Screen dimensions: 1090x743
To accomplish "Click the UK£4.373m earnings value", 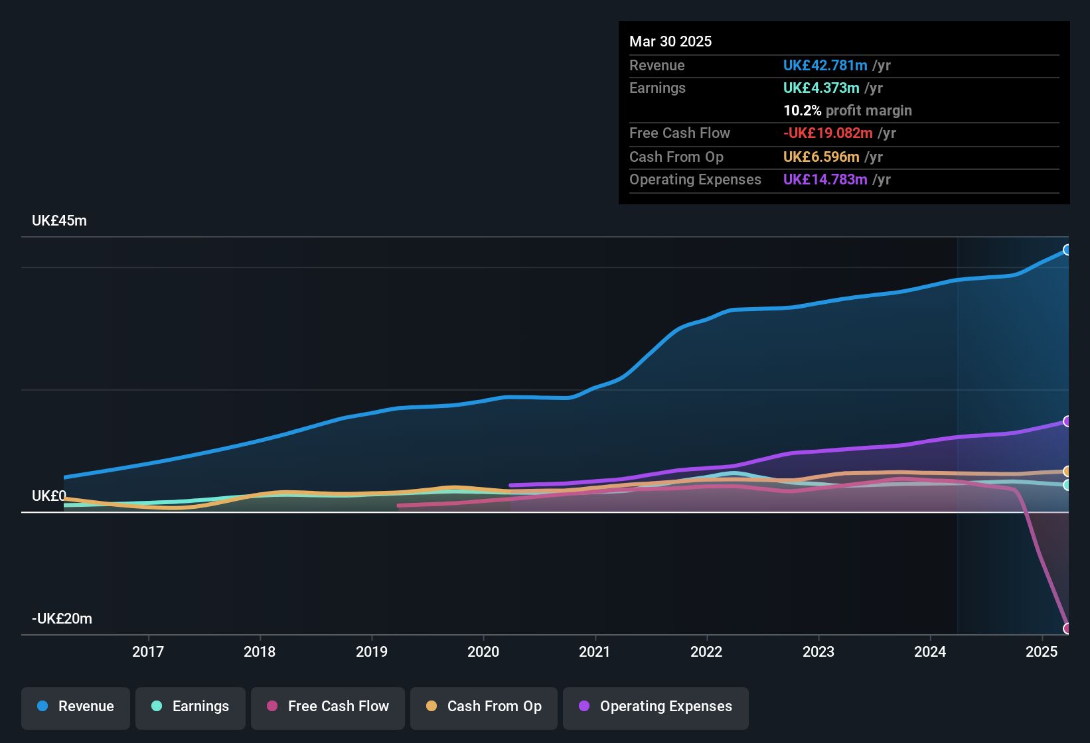I will pos(821,88).
